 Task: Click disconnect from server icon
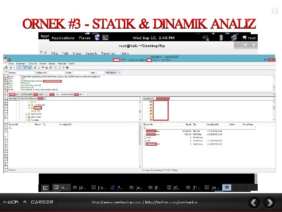pyautogui.click(x=46, y=68)
